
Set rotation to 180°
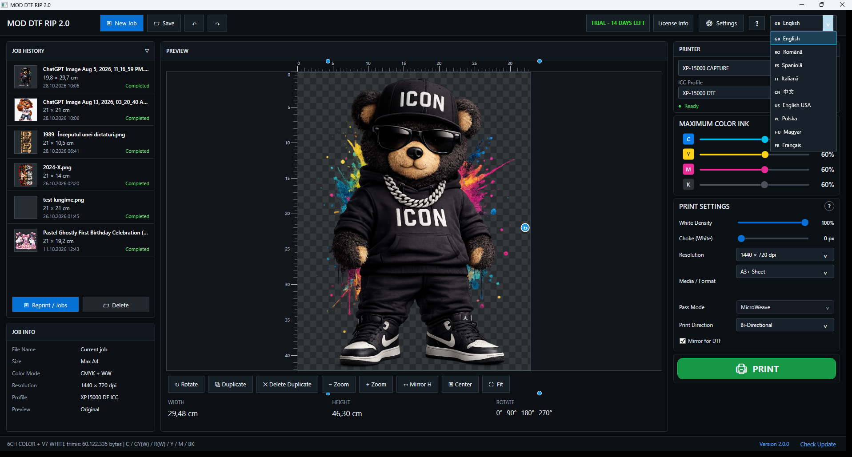pos(528,413)
